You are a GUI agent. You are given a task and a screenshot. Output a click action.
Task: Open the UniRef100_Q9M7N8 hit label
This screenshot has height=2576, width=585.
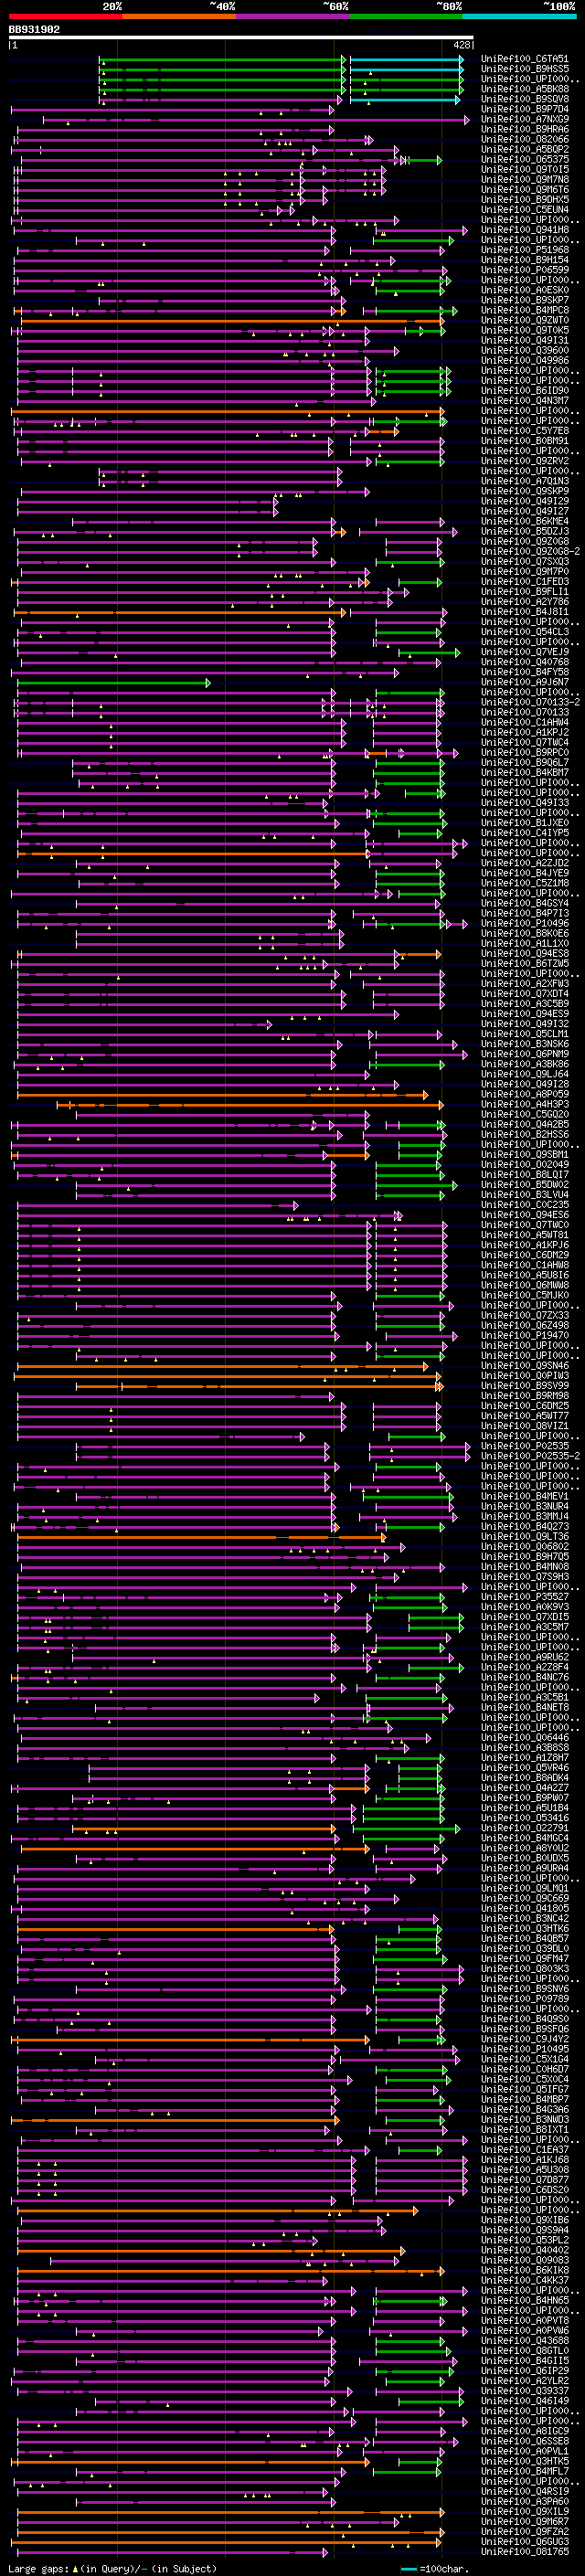tap(525, 180)
